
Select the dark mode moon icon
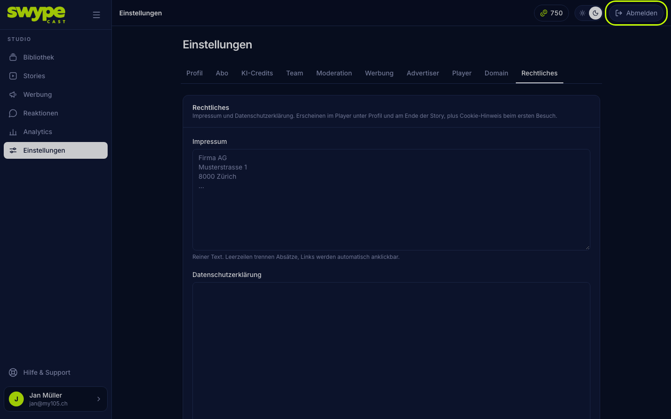pos(596,13)
